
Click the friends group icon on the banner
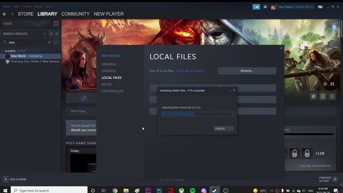click(x=332, y=84)
